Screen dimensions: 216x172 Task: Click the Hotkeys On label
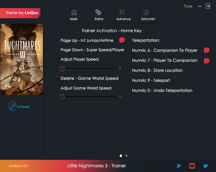click(19, 166)
